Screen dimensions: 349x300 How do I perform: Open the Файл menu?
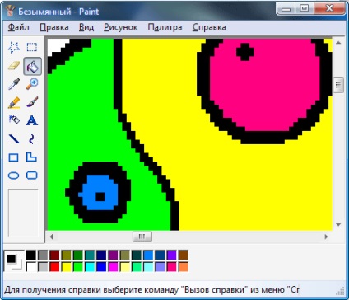(19, 27)
